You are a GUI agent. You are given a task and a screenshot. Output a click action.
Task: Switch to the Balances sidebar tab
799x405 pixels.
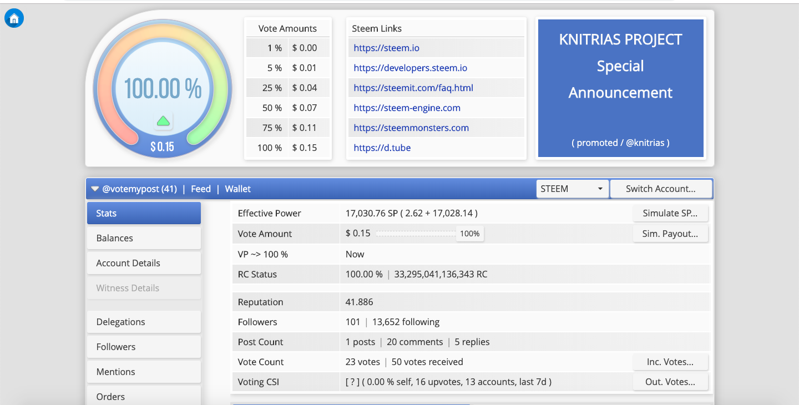tap(144, 238)
